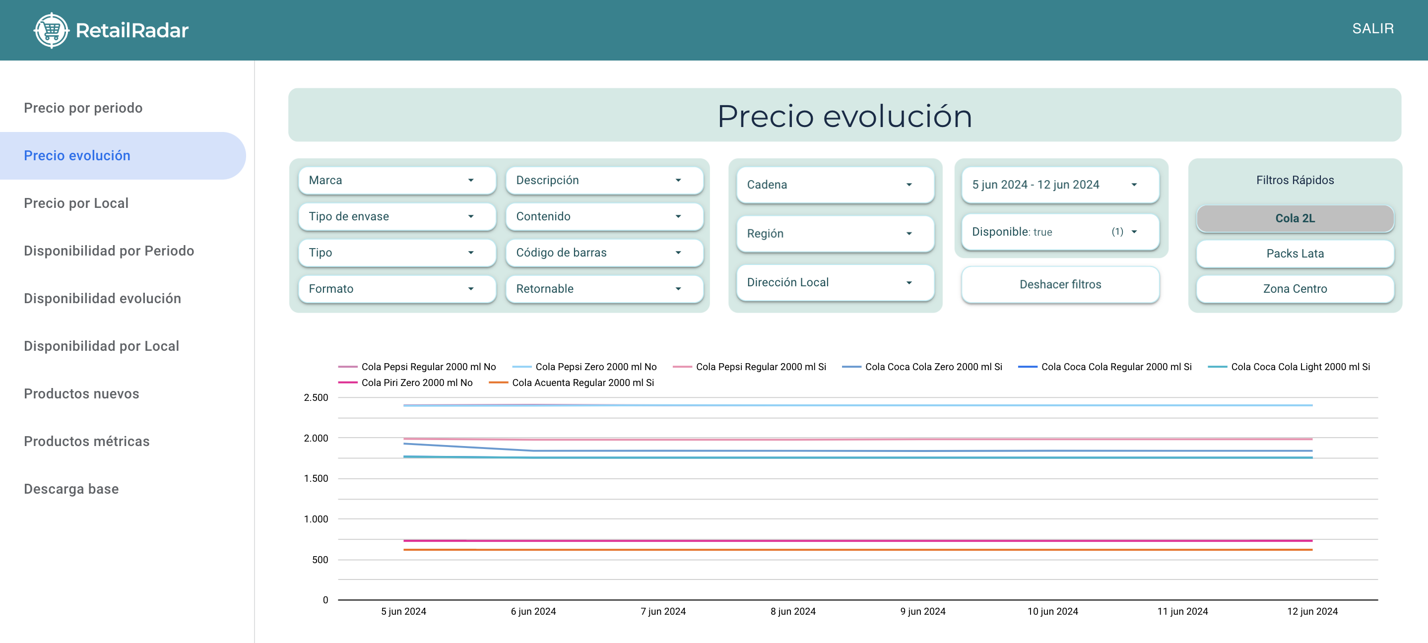The image size is (1428, 643).
Task: Open Disponibilidad por Local
Action: tap(101, 346)
